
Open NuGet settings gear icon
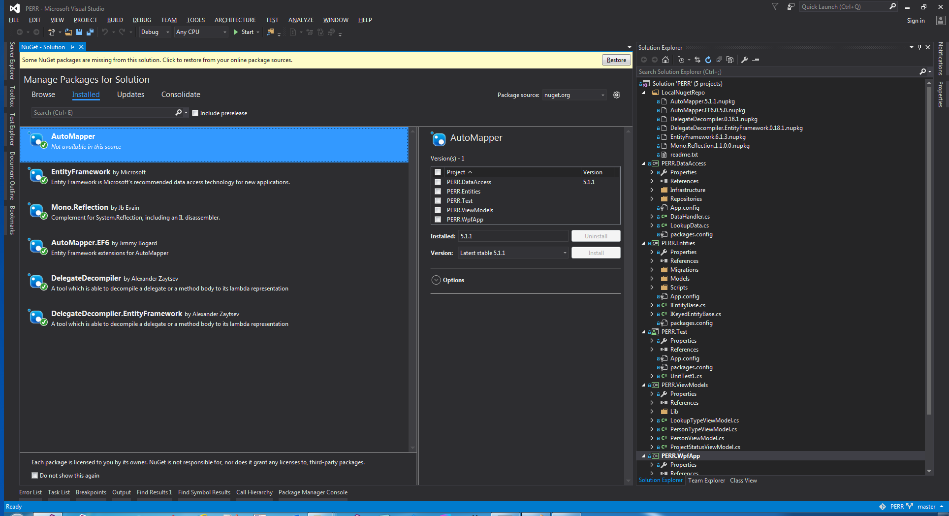[617, 95]
